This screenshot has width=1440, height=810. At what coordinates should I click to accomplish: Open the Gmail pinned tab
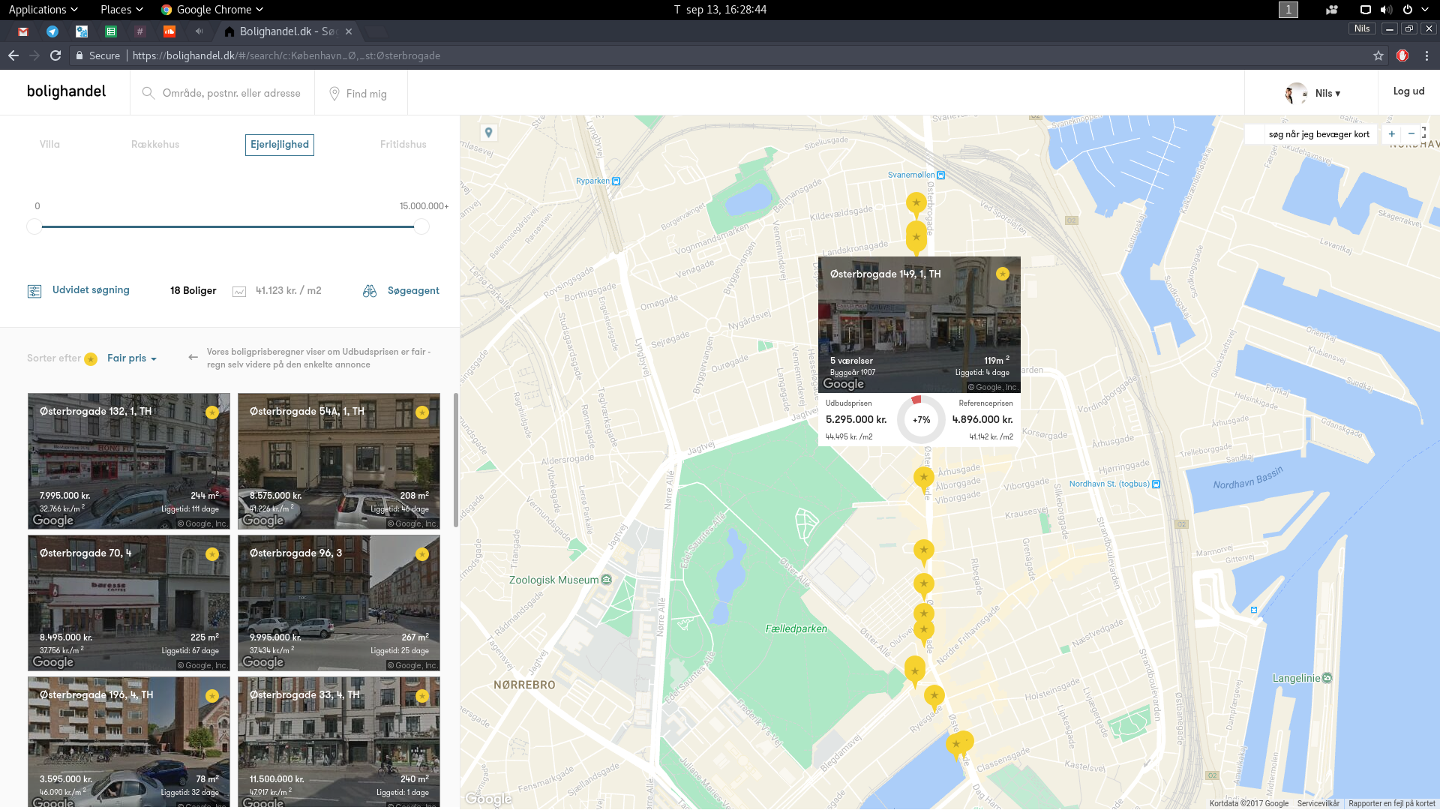tap(23, 31)
